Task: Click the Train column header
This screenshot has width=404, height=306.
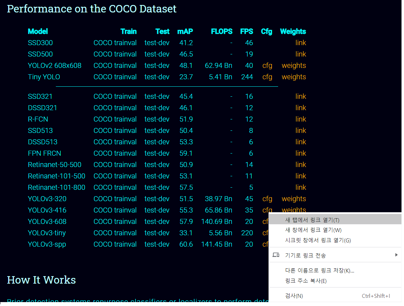Action: (129, 31)
